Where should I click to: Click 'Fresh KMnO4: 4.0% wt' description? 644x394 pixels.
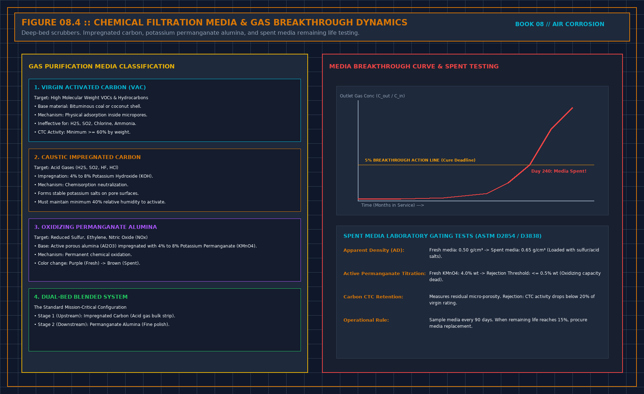tap(515, 277)
